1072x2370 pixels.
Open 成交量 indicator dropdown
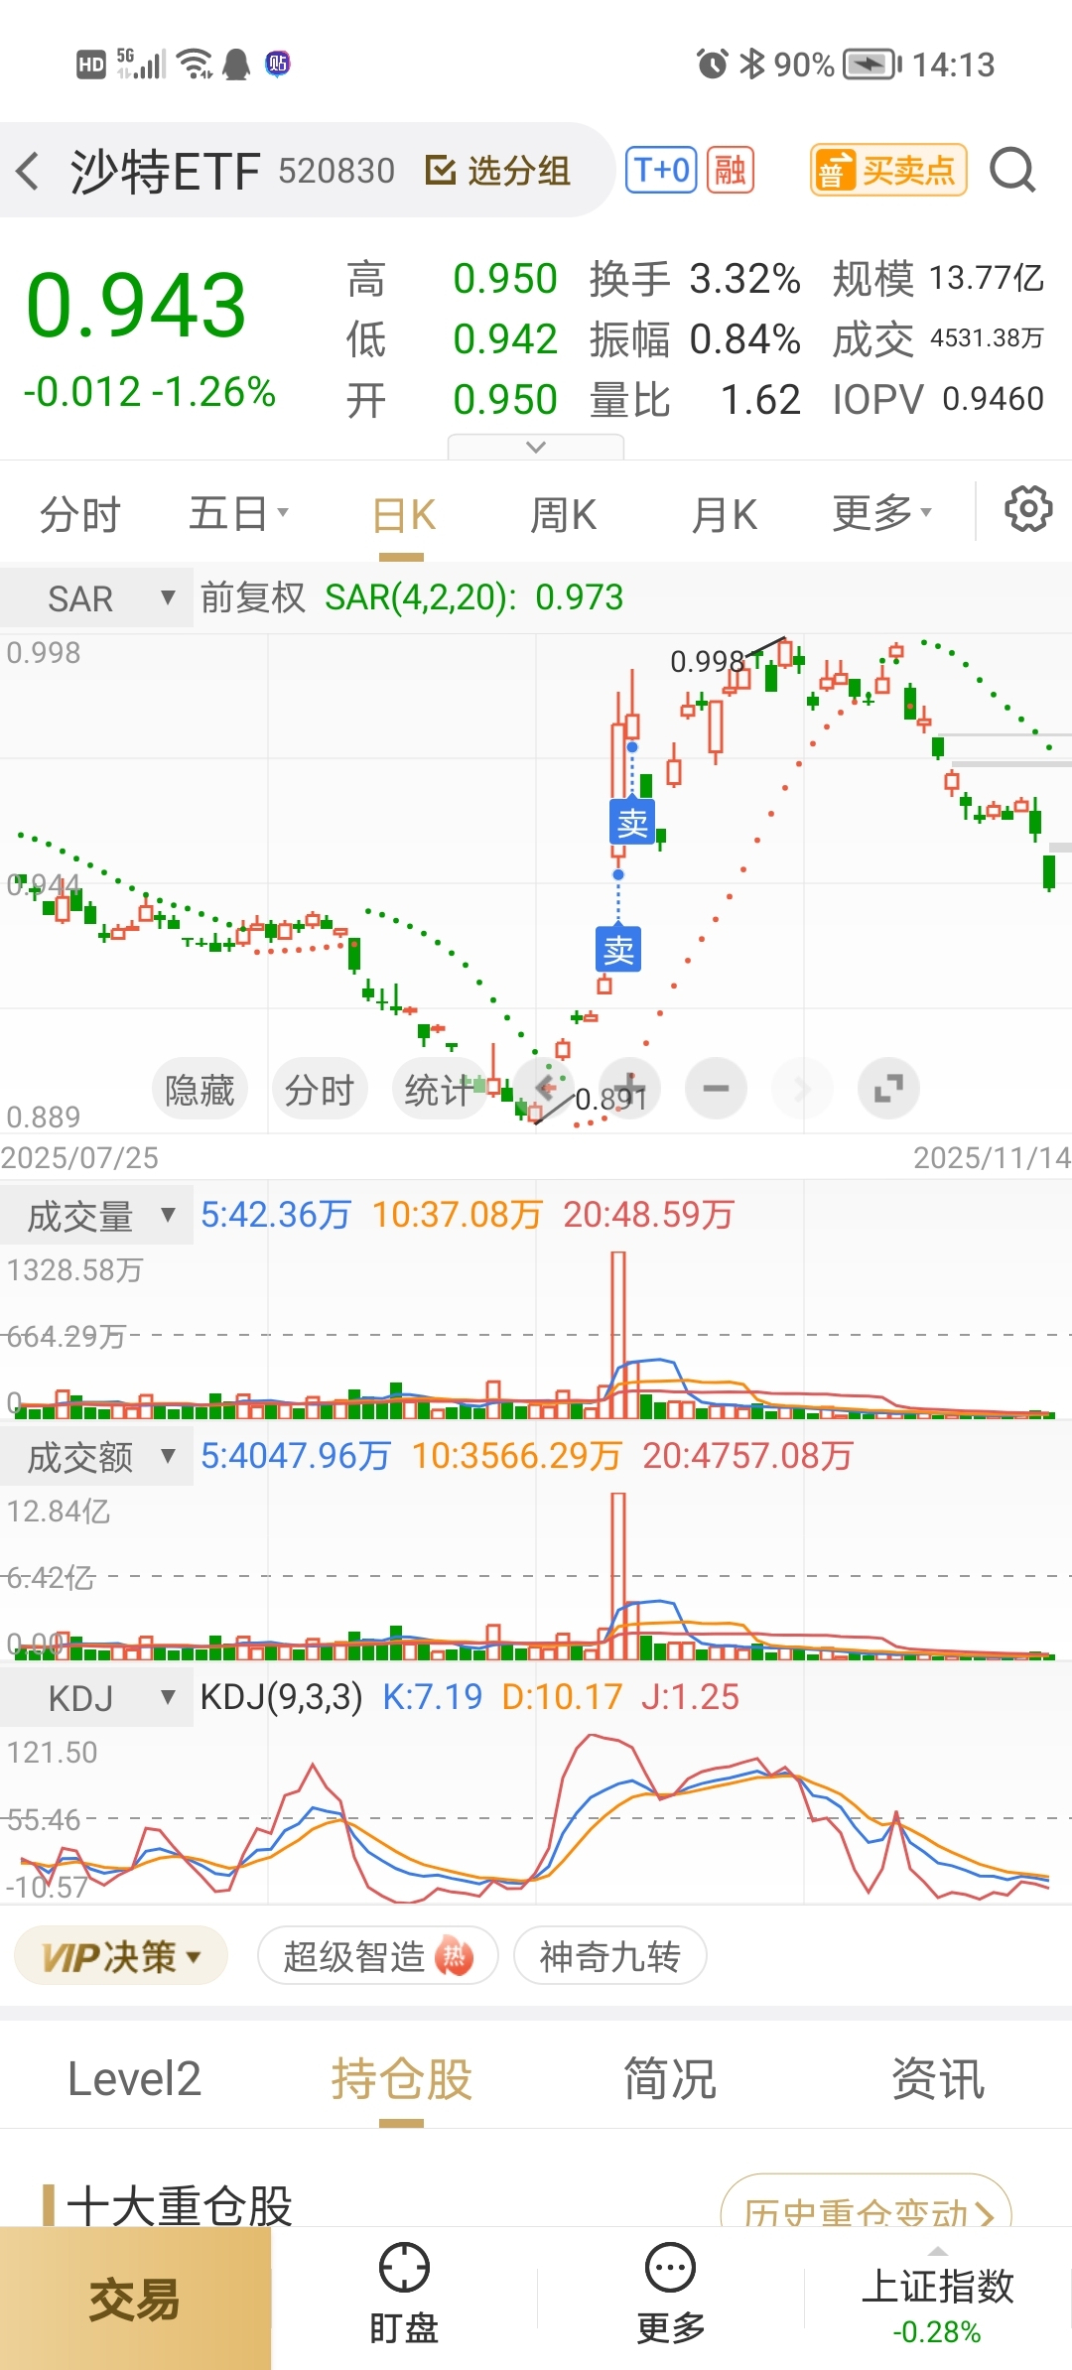96,1216
